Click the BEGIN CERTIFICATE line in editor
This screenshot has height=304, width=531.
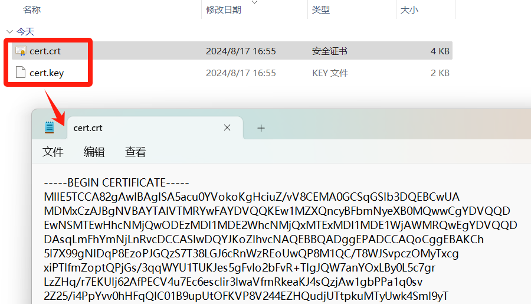tap(116, 182)
